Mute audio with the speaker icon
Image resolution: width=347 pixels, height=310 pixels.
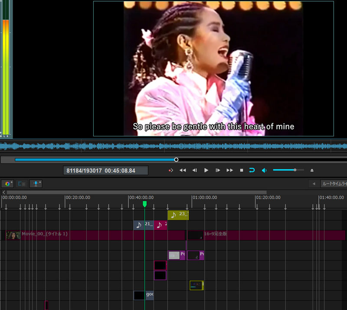tap(264, 170)
